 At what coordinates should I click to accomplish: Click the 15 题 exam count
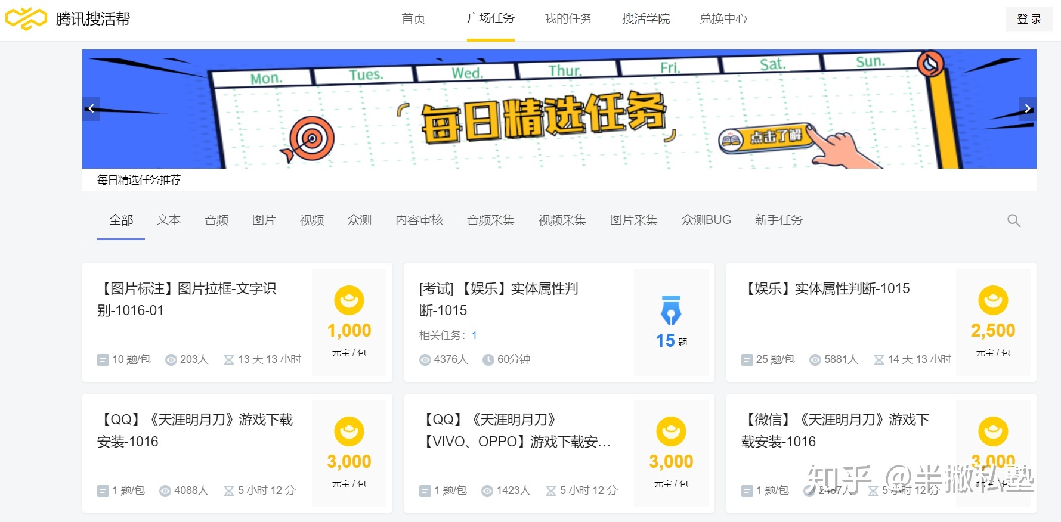tap(671, 341)
